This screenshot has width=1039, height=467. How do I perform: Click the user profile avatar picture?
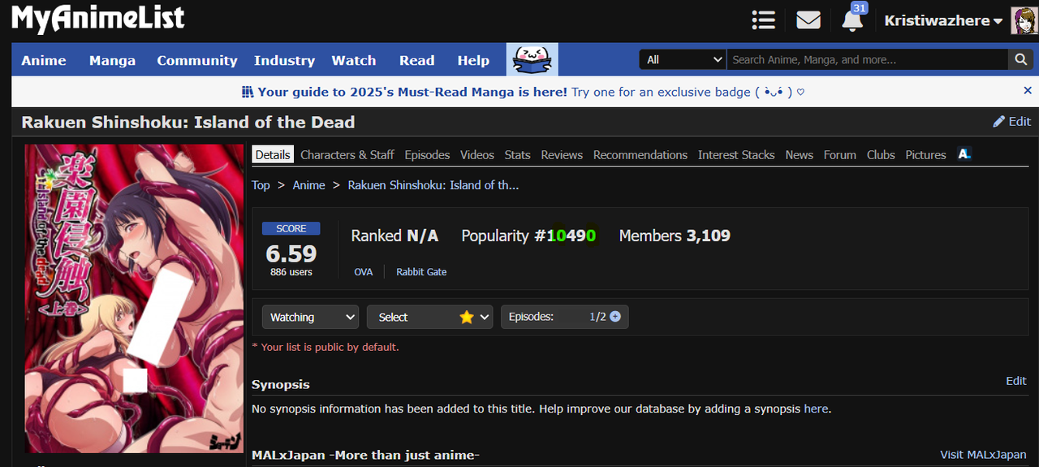(x=1023, y=20)
